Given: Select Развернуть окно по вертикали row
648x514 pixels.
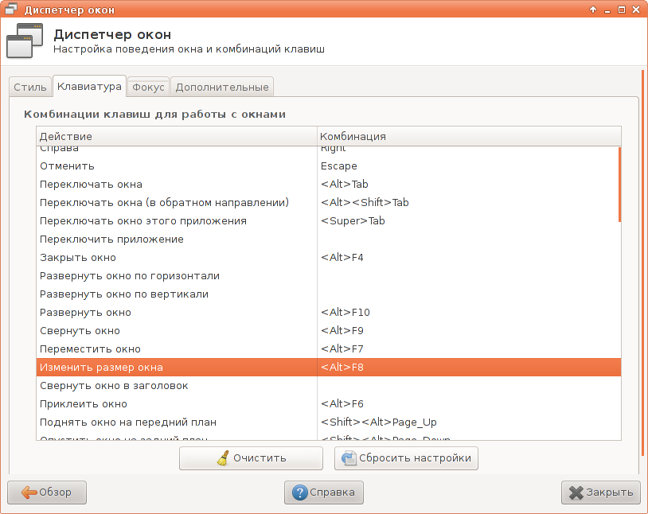Looking at the screenshot, I should tap(329, 294).
